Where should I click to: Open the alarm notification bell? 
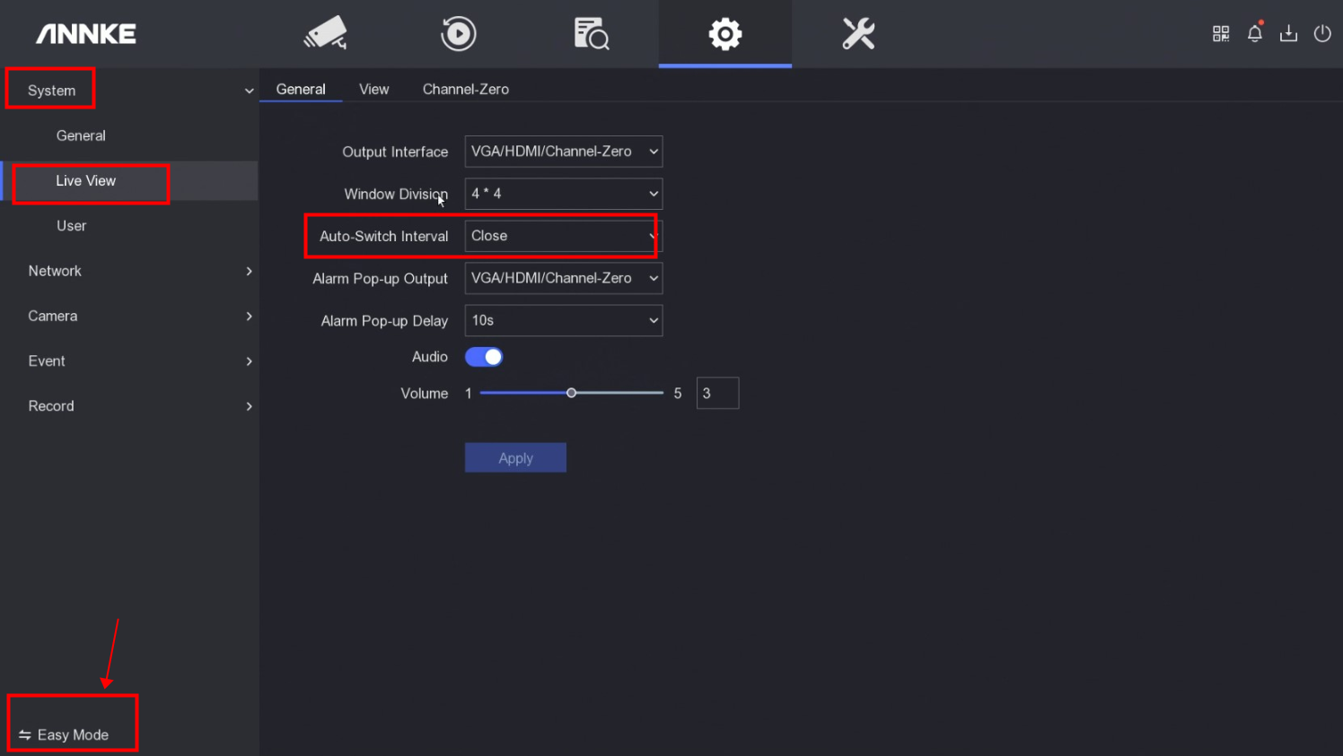pos(1255,33)
